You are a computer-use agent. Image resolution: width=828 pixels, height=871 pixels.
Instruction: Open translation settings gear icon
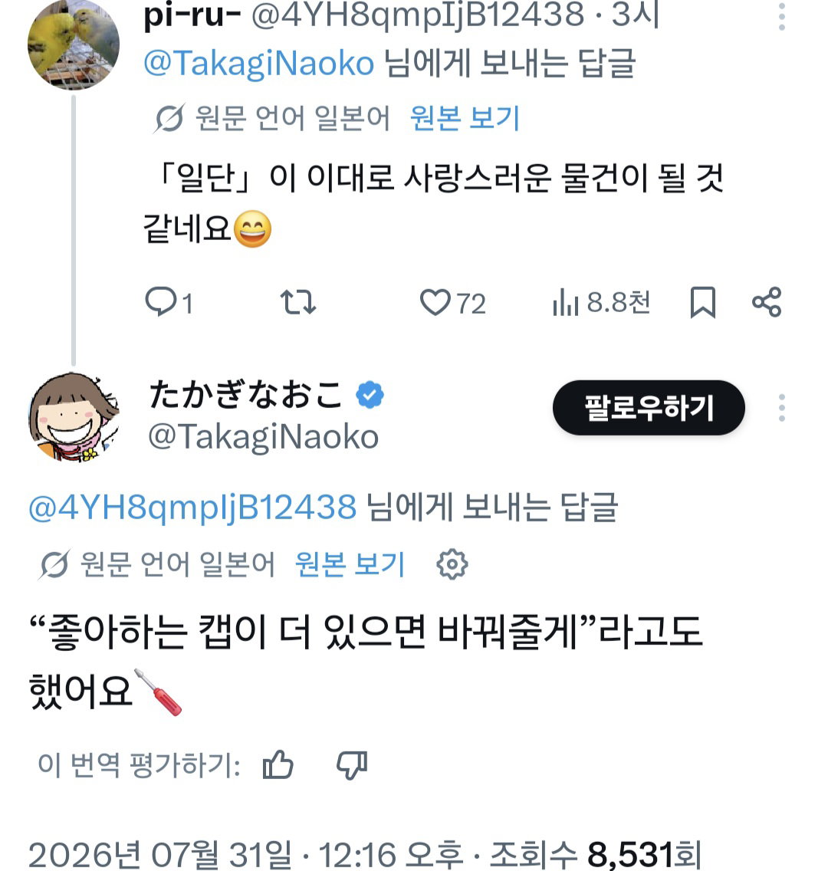coord(452,564)
